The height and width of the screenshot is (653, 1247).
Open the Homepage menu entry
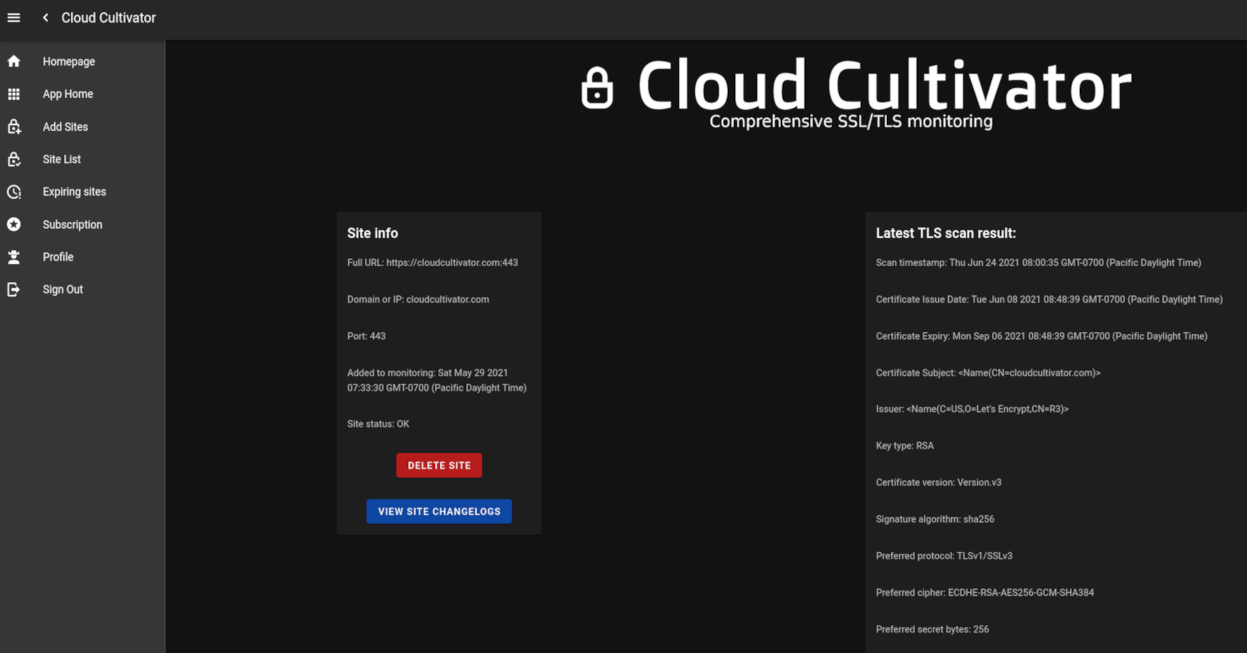(x=69, y=61)
